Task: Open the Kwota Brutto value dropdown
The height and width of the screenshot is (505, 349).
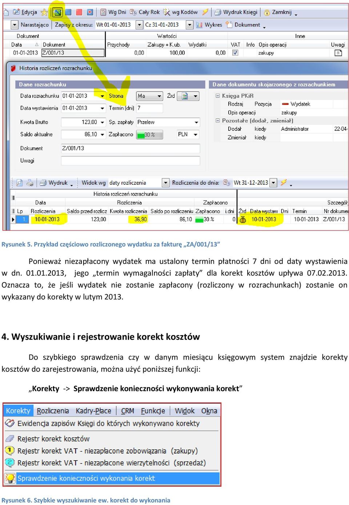Action: click(x=102, y=122)
